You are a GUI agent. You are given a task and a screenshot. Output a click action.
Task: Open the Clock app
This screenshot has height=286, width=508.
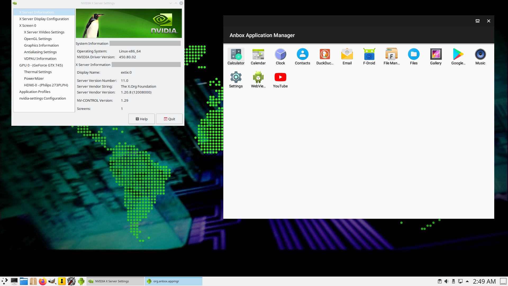(x=280, y=57)
